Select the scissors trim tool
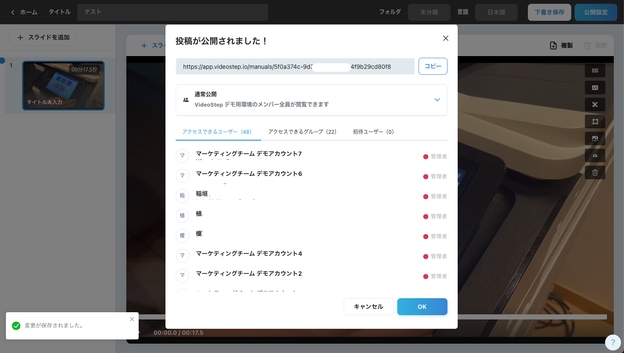Viewport: 624px width, 353px height. (595, 104)
